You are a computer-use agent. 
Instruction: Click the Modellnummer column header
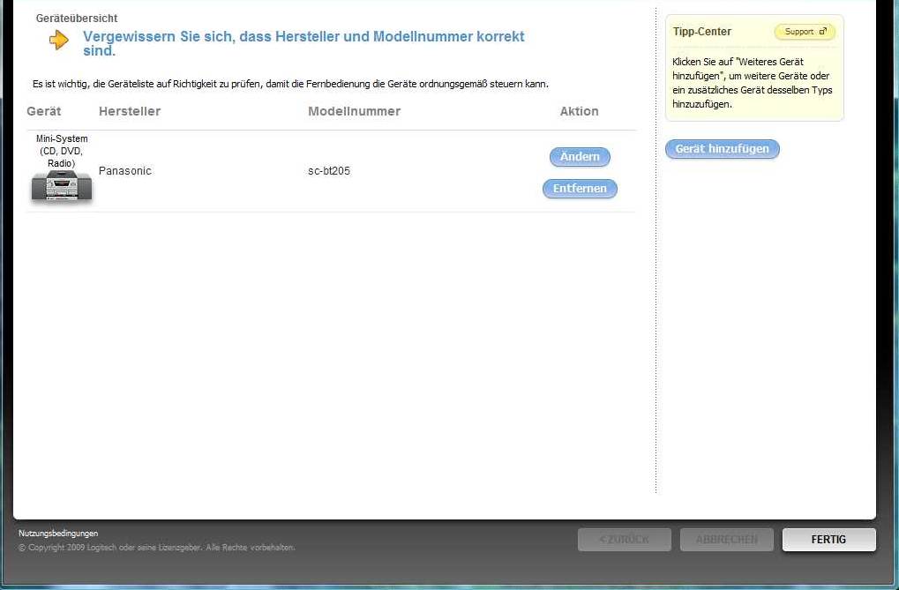pos(354,111)
